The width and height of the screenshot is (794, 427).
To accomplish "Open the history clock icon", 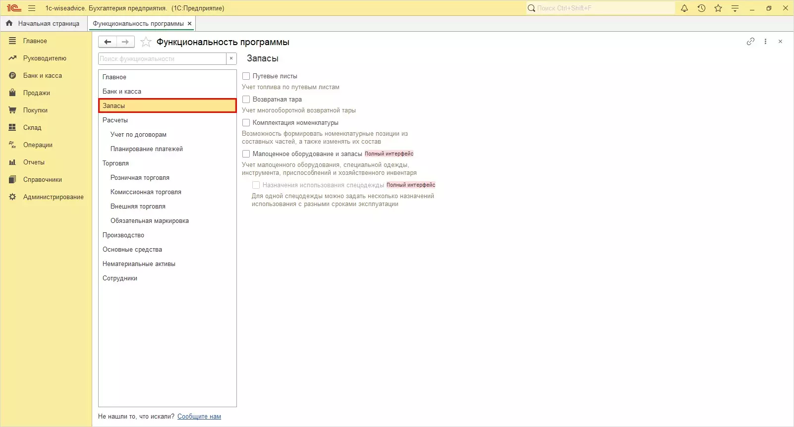I will [701, 8].
